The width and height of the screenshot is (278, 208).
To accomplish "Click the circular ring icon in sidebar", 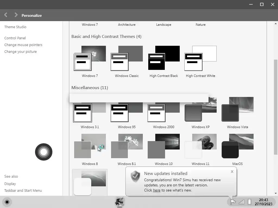I will click(44, 152).
